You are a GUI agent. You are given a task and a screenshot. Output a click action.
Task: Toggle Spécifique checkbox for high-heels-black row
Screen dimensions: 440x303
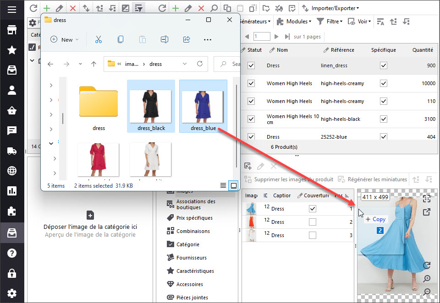click(384, 119)
